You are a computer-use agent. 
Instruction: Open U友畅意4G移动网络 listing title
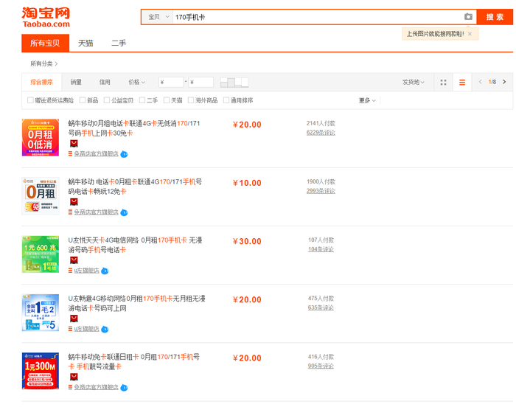pyautogui.click(x=136, y=303)
